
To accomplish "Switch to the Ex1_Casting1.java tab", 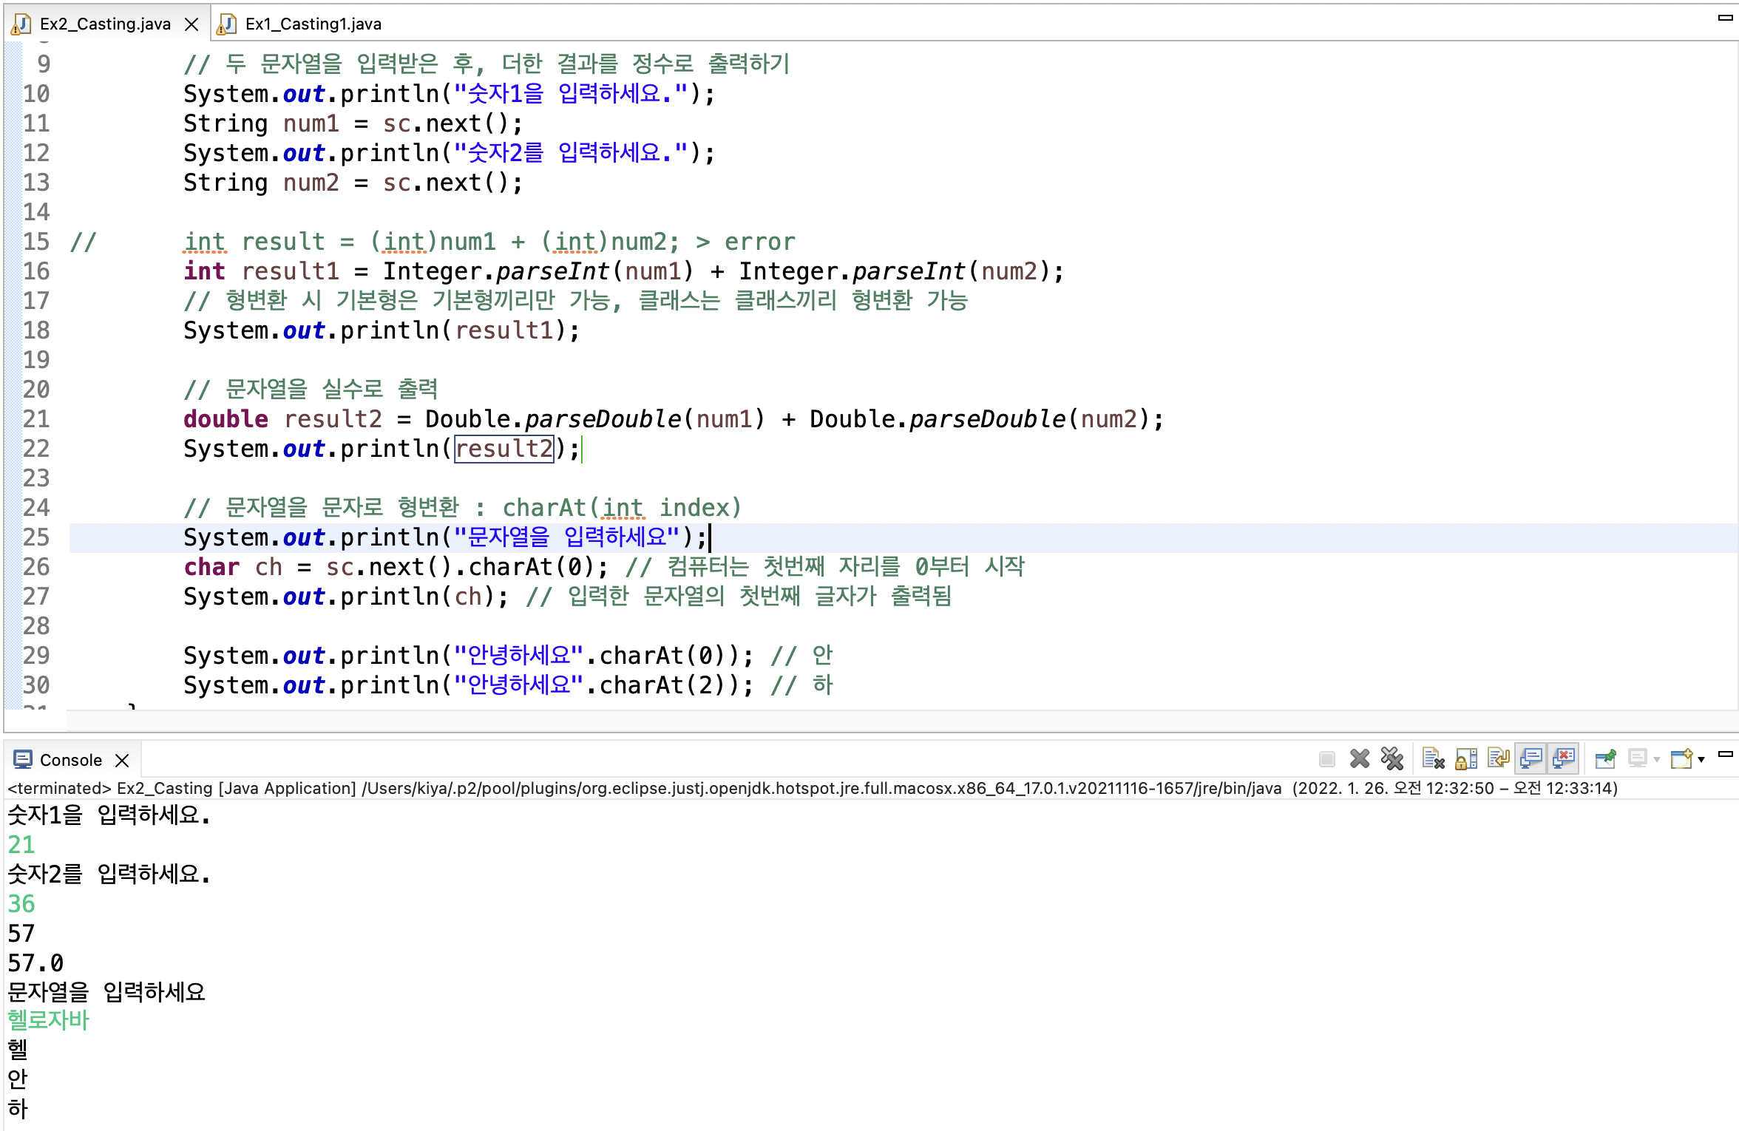I will point(313,24).
